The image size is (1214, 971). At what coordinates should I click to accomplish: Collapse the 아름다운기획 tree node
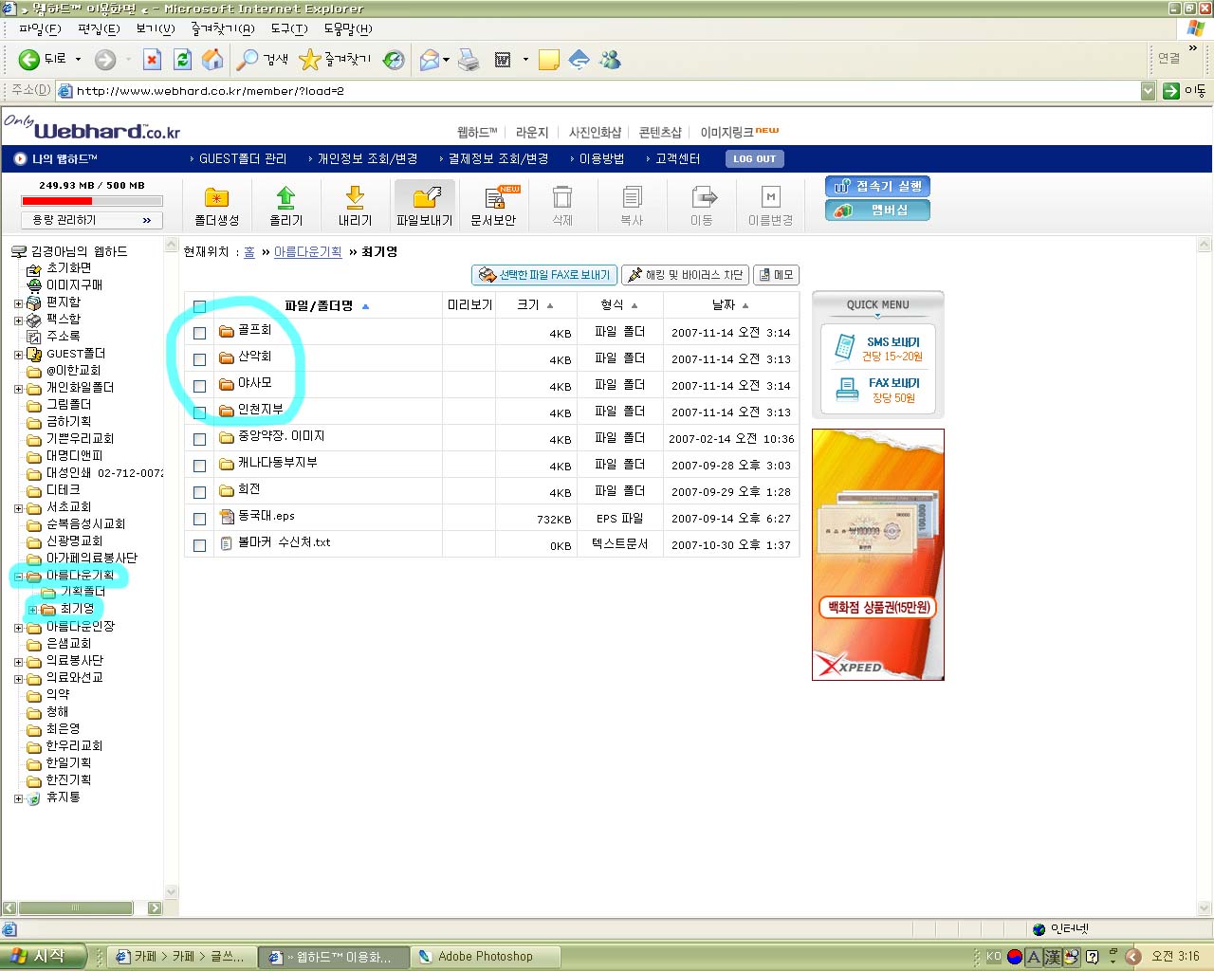pos(18,576)
